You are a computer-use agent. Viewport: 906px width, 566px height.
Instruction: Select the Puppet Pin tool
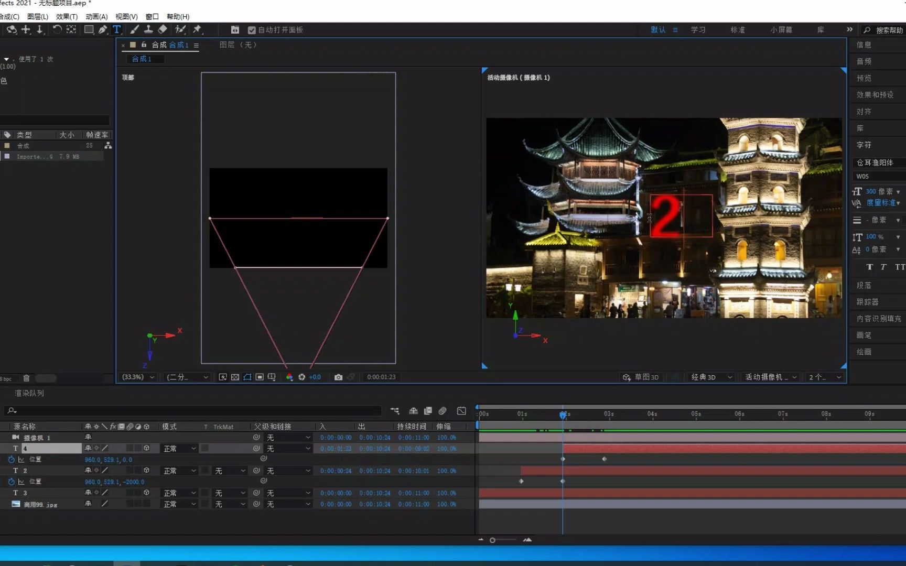click(197, 30)
